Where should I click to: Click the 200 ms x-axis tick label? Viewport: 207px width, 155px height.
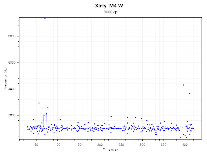(x=100, y=145)
